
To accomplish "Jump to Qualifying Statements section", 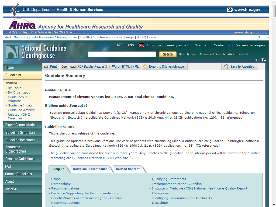I will click(169, 179).
